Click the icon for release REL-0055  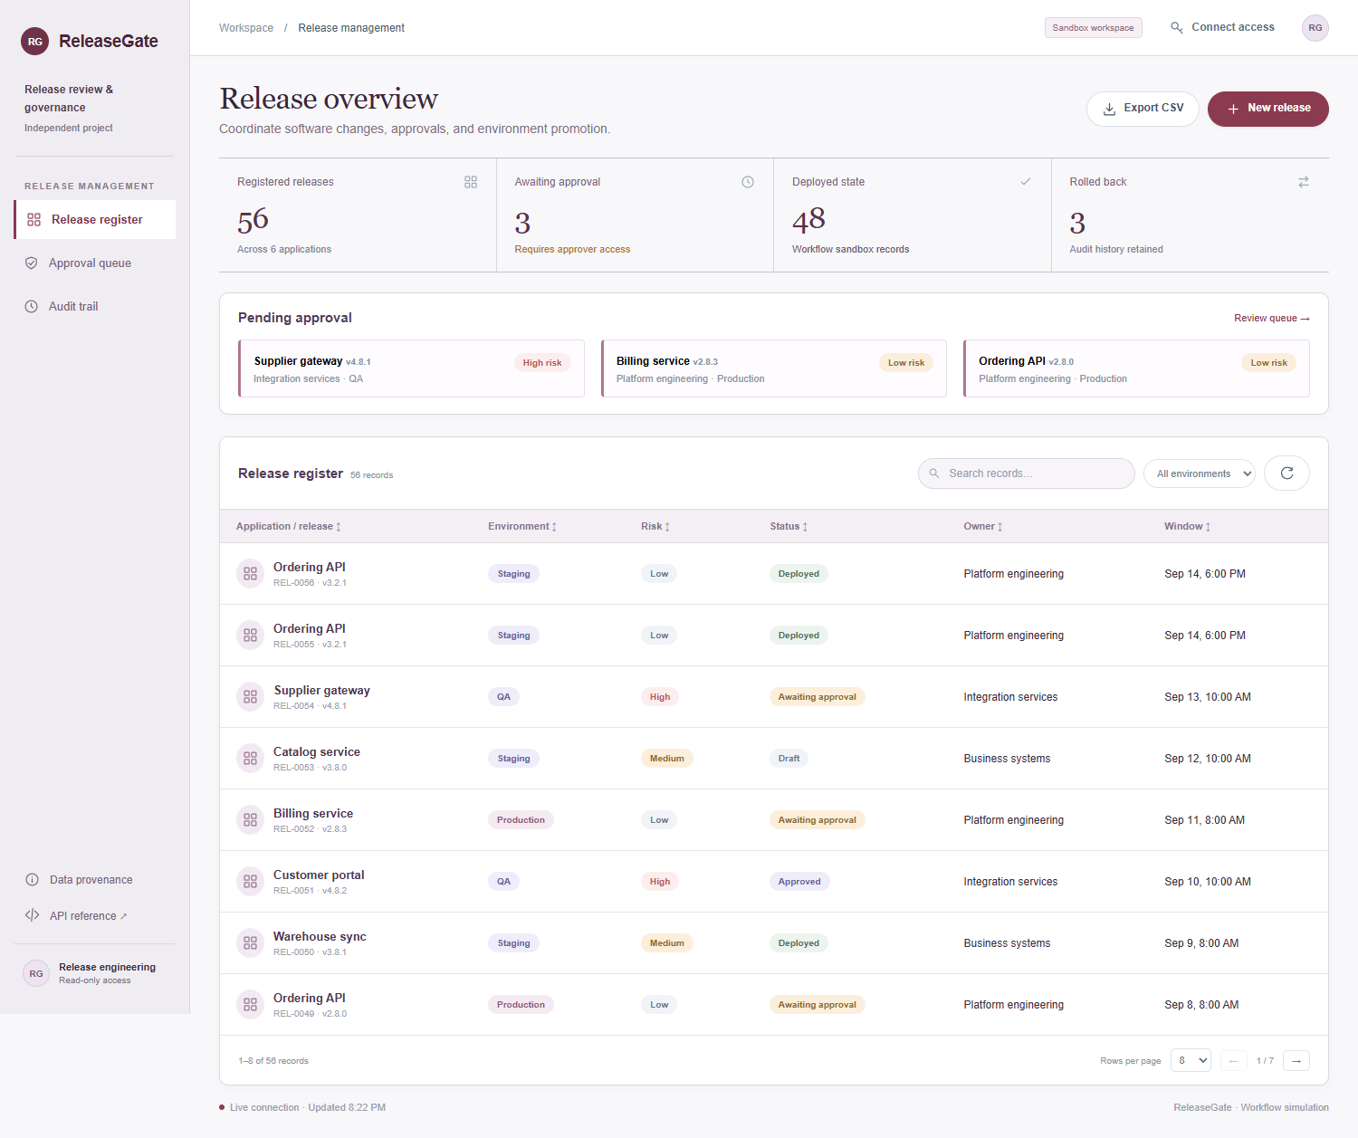click(251, 636)
